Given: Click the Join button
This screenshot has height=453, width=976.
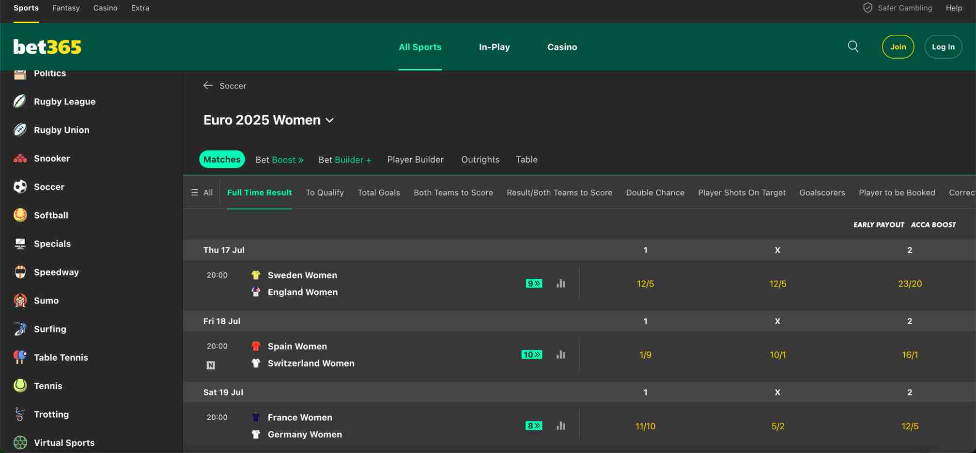Looking at the screenshot, I should (898, 47).
